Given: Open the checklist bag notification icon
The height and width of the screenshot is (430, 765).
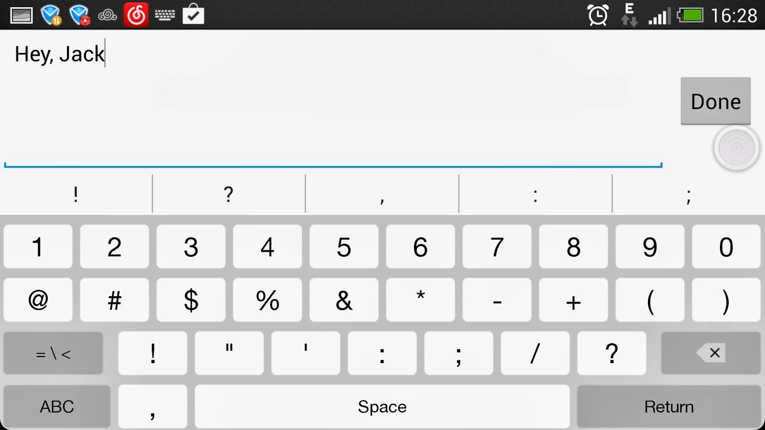Looking at the screenshot, I should click(193, 14).
